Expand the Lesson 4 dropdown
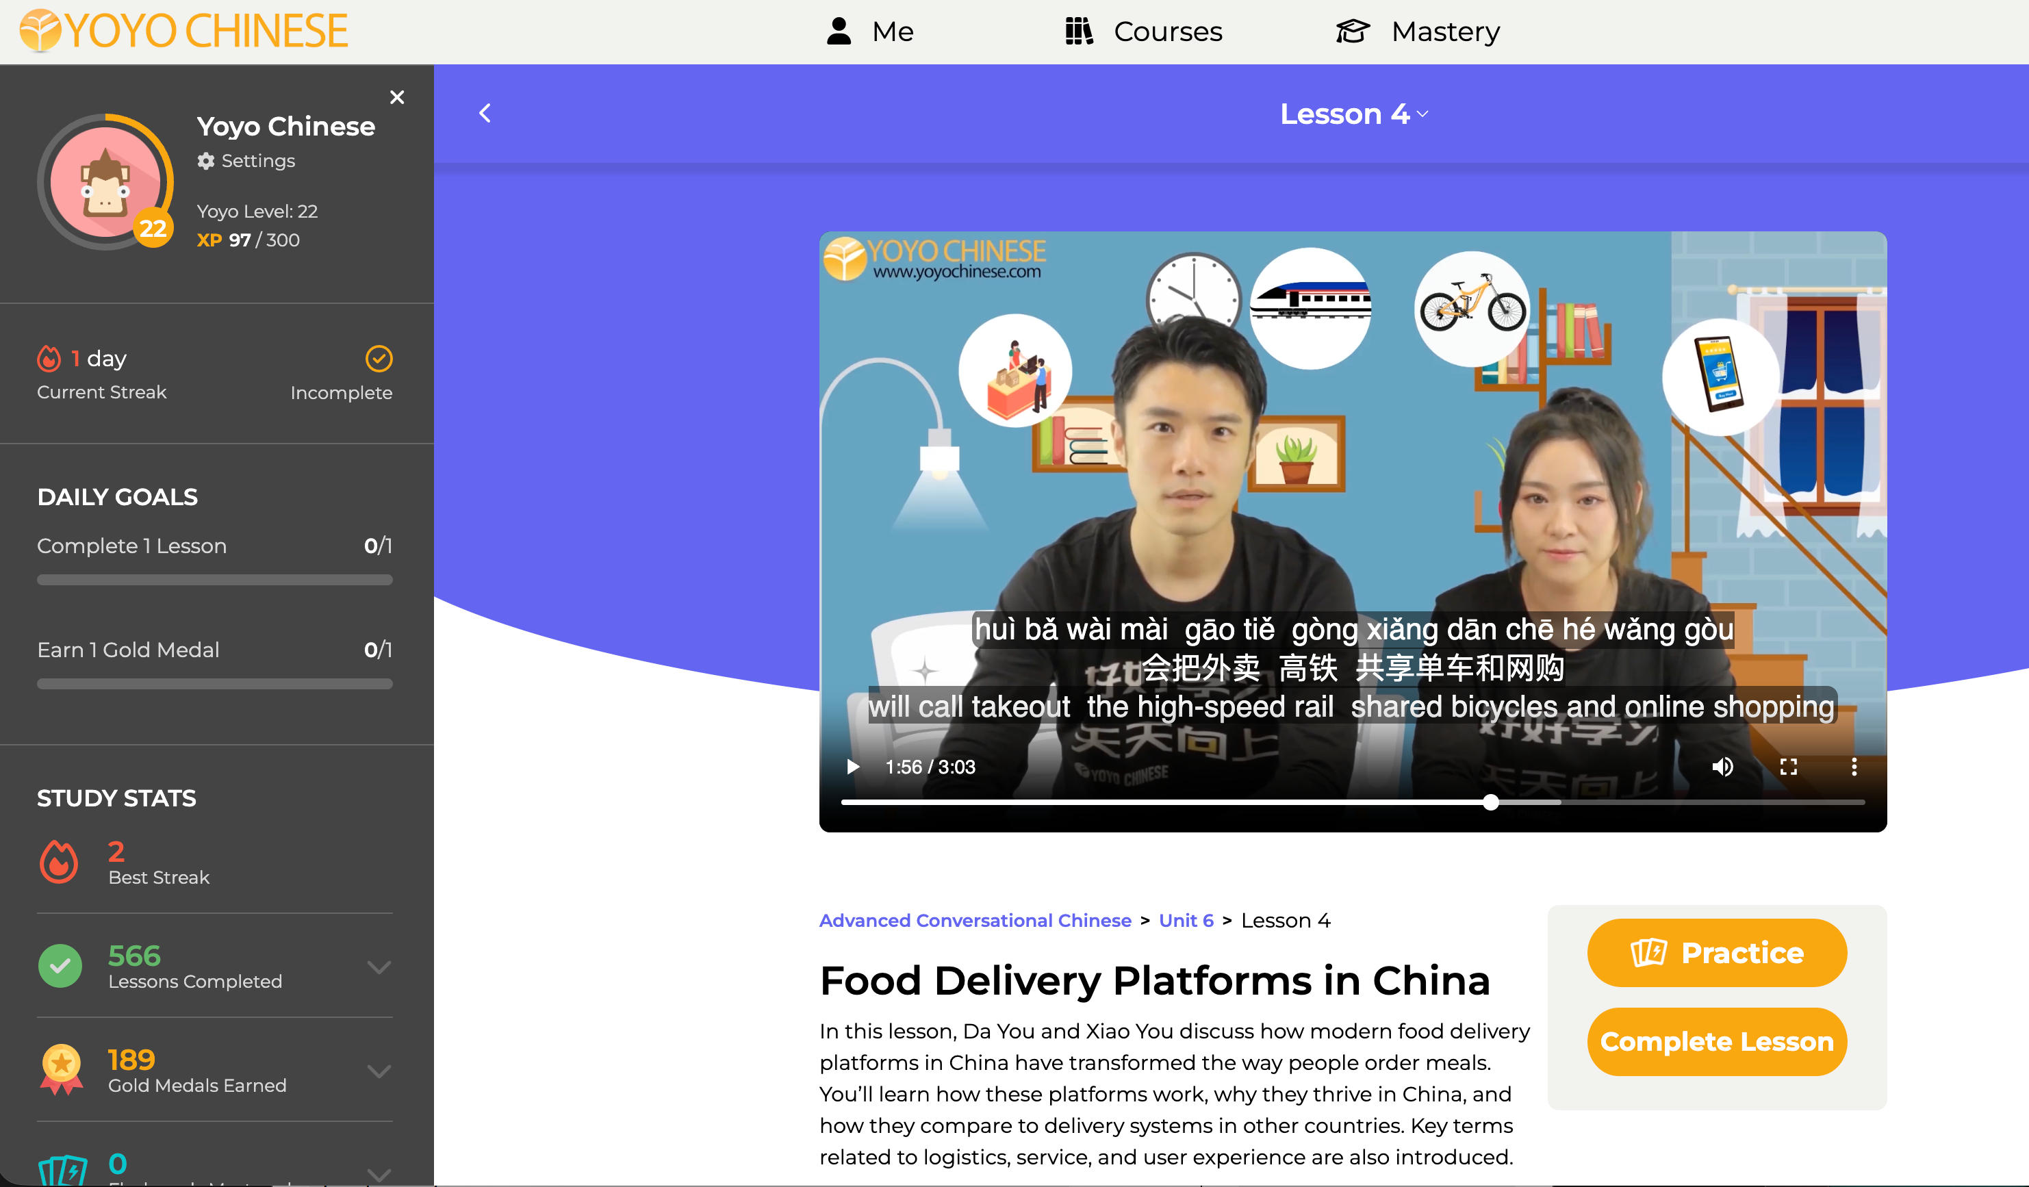The width and height of the screenshot is (2029, 1187). (1422, 114)
